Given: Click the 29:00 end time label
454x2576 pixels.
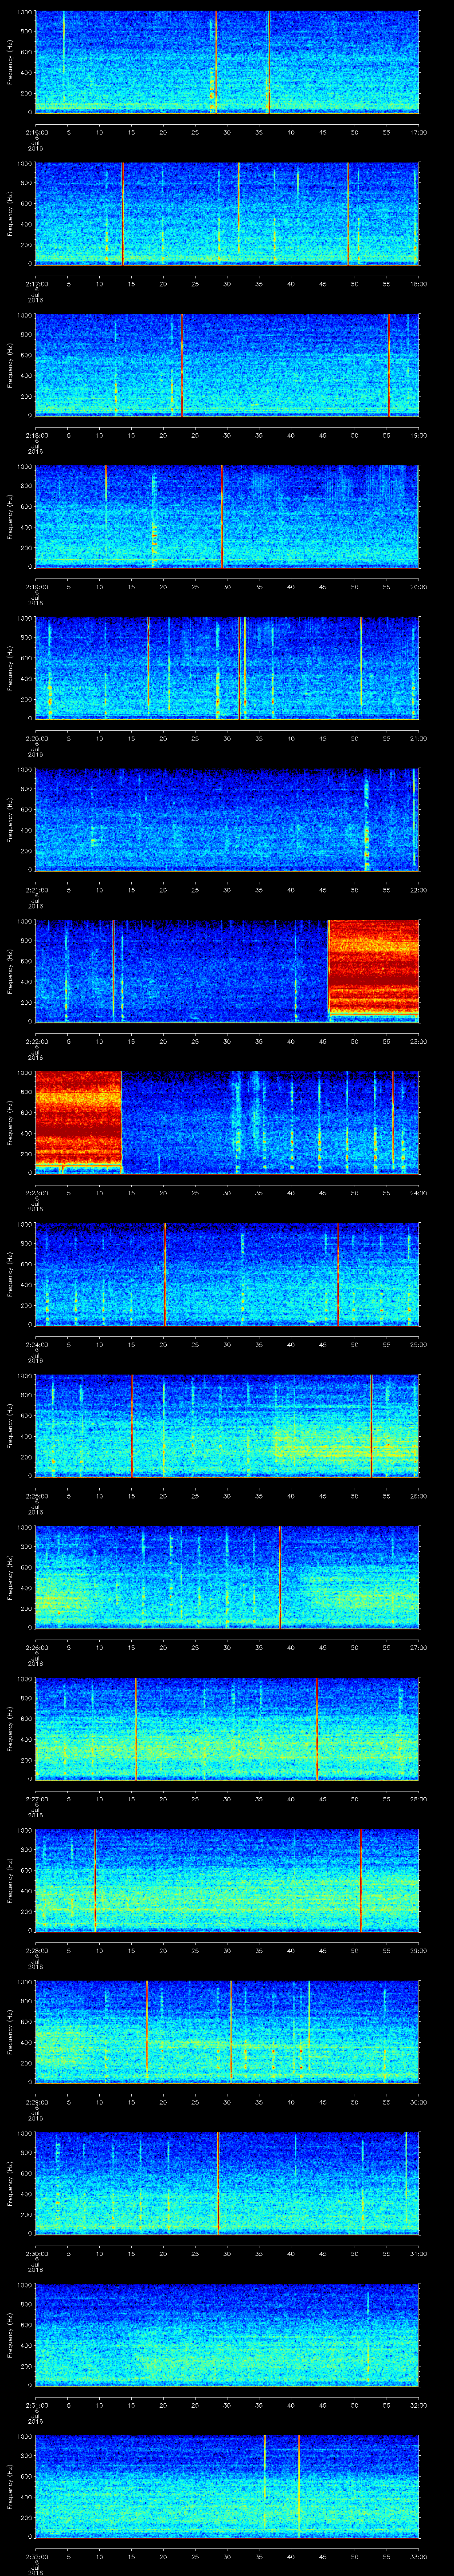Looking at the screenshot, I should point(418,1950).
